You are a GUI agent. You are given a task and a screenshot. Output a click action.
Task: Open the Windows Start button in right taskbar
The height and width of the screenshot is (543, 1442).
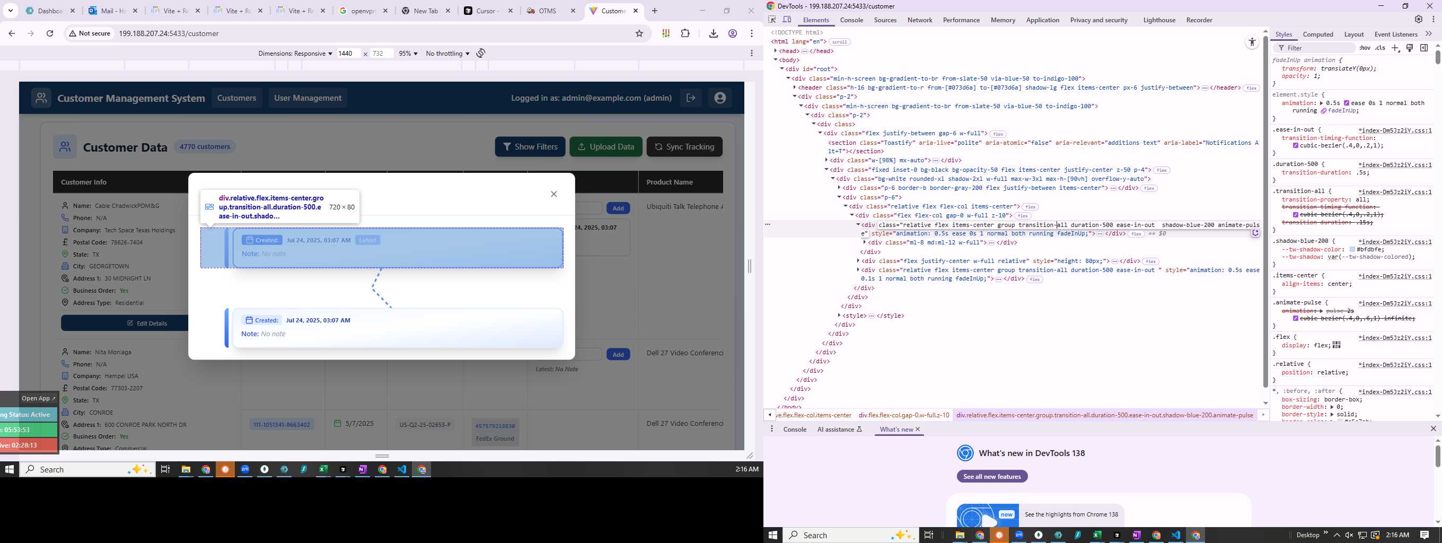click(x=773, y=535)
